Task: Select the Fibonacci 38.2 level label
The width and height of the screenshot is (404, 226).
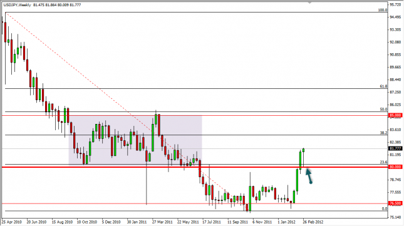Action: click(383, 133)
